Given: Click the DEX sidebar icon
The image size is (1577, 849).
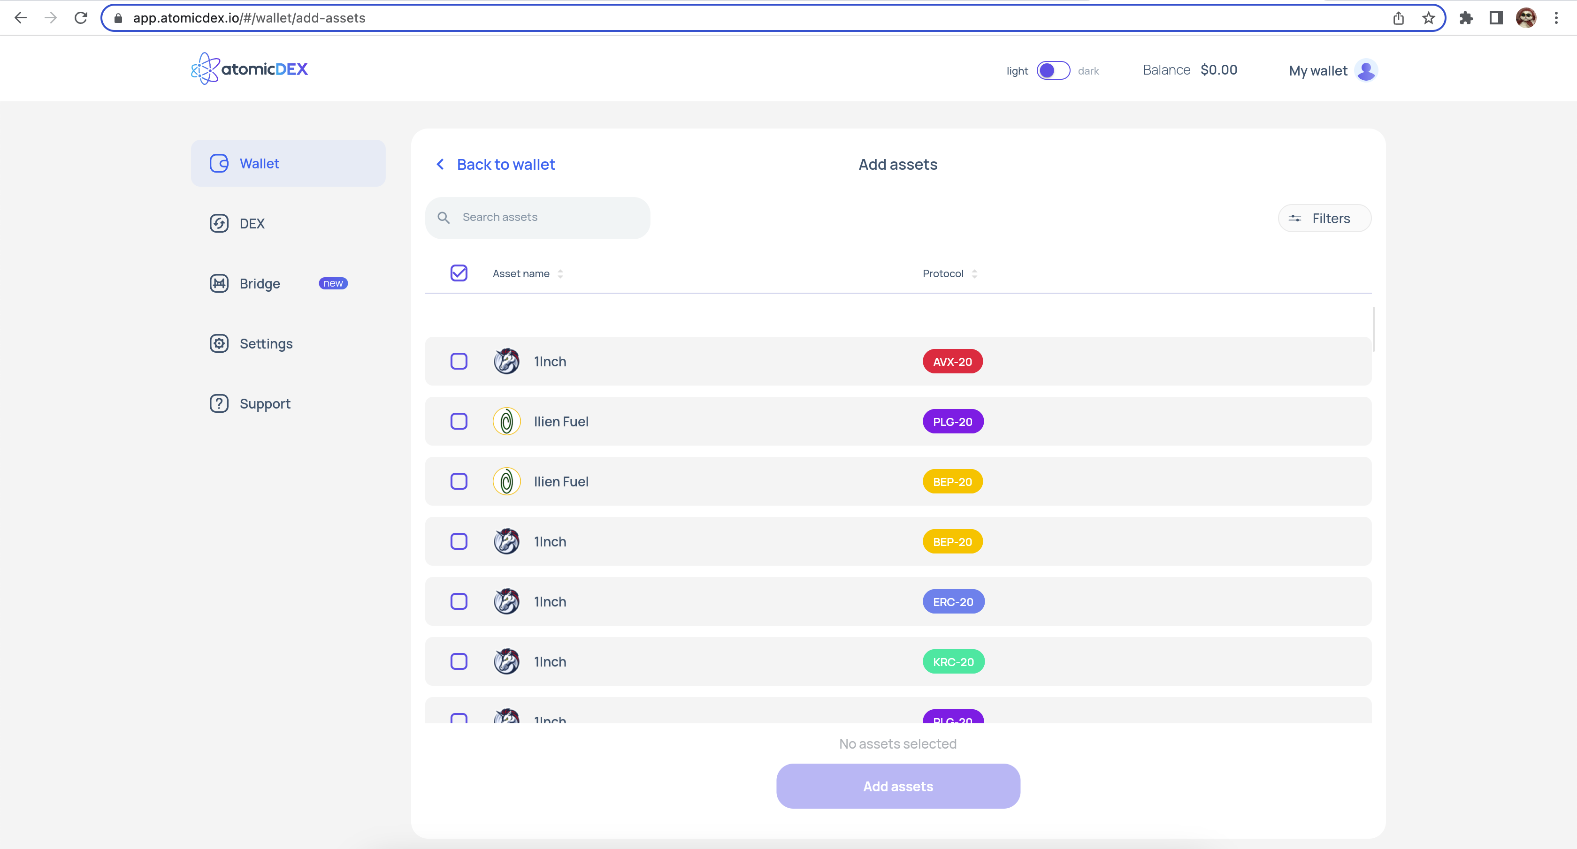Looking at the screenshot, I should 219,223.
